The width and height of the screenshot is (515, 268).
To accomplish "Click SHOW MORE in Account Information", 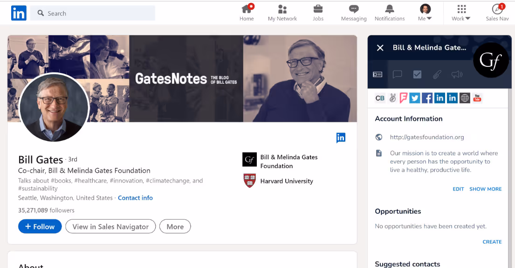I will pos(486,189).
